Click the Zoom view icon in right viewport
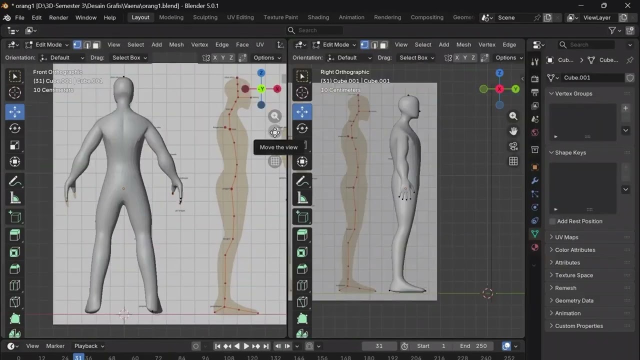This screenshot has width=640, height=360. (513, 116)
